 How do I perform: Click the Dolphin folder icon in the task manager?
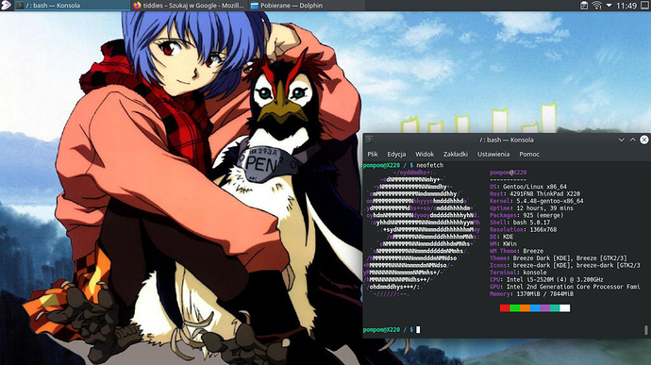[255, 6]
